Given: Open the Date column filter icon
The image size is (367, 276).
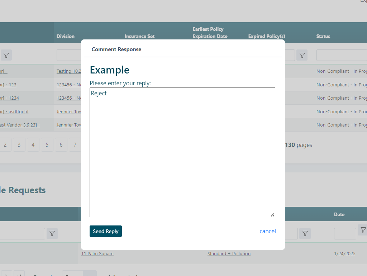Looking at the screenshot, I should click(x=363, y=230).
